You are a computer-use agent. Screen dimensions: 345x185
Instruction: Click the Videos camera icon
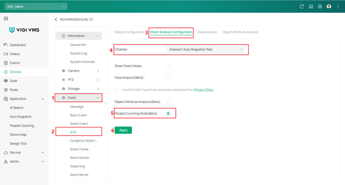6,54
